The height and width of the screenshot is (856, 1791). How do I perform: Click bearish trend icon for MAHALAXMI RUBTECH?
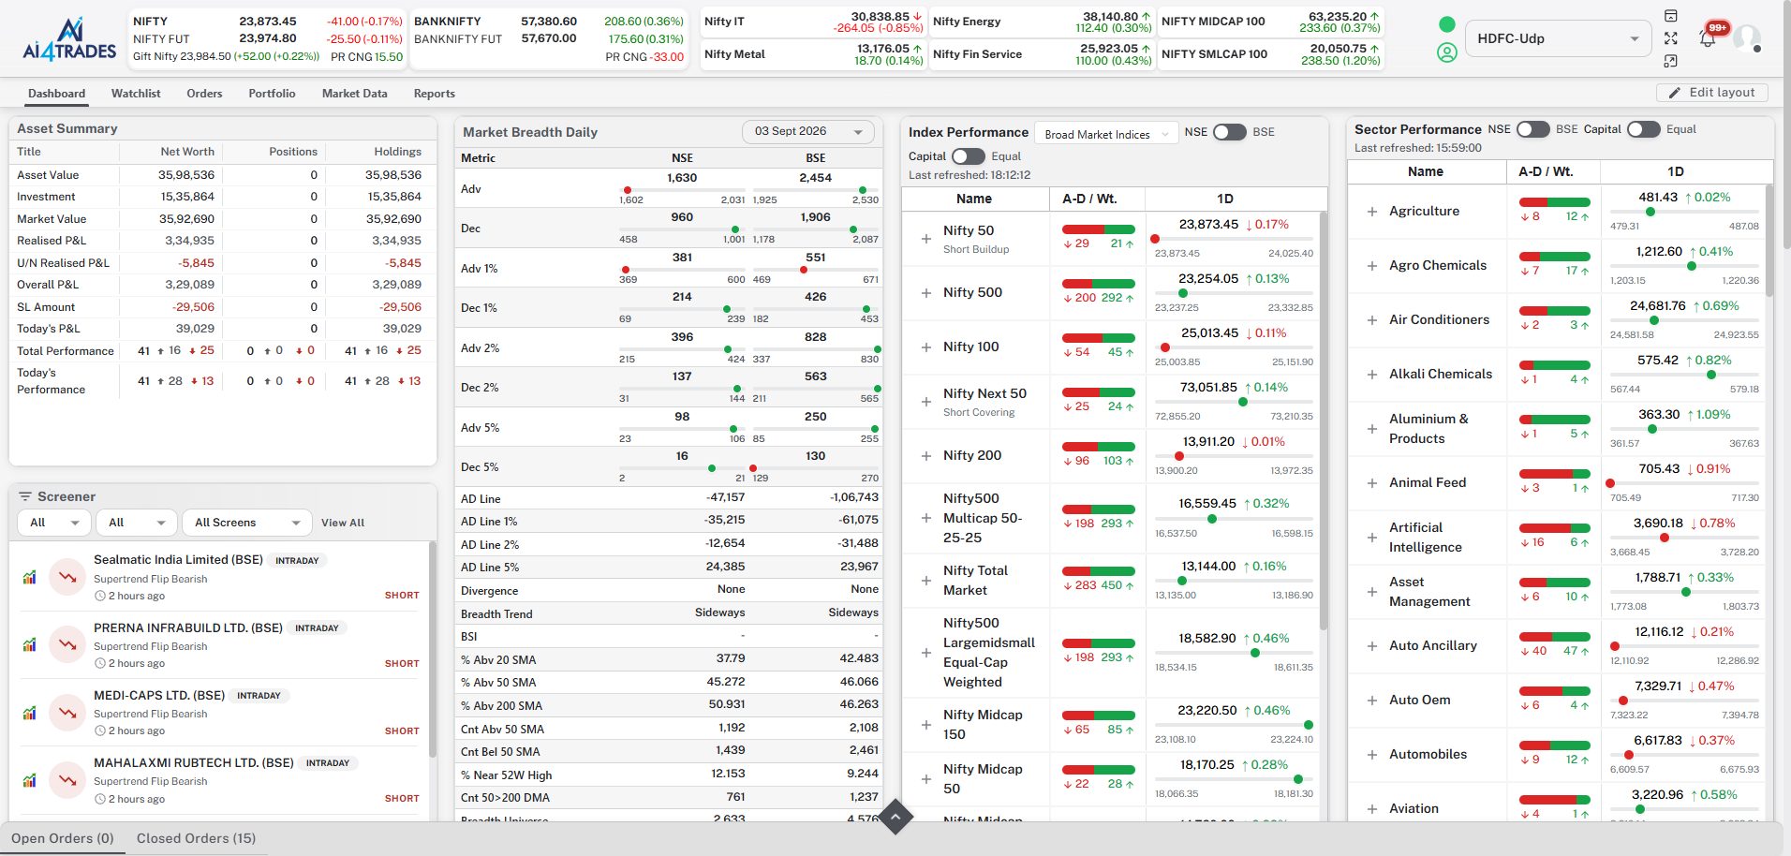point(67,780)
